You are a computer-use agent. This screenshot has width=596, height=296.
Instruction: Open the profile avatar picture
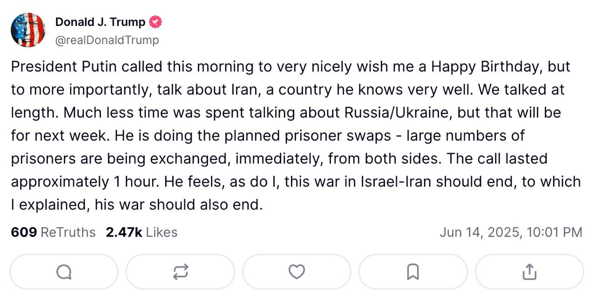[28, 30]
